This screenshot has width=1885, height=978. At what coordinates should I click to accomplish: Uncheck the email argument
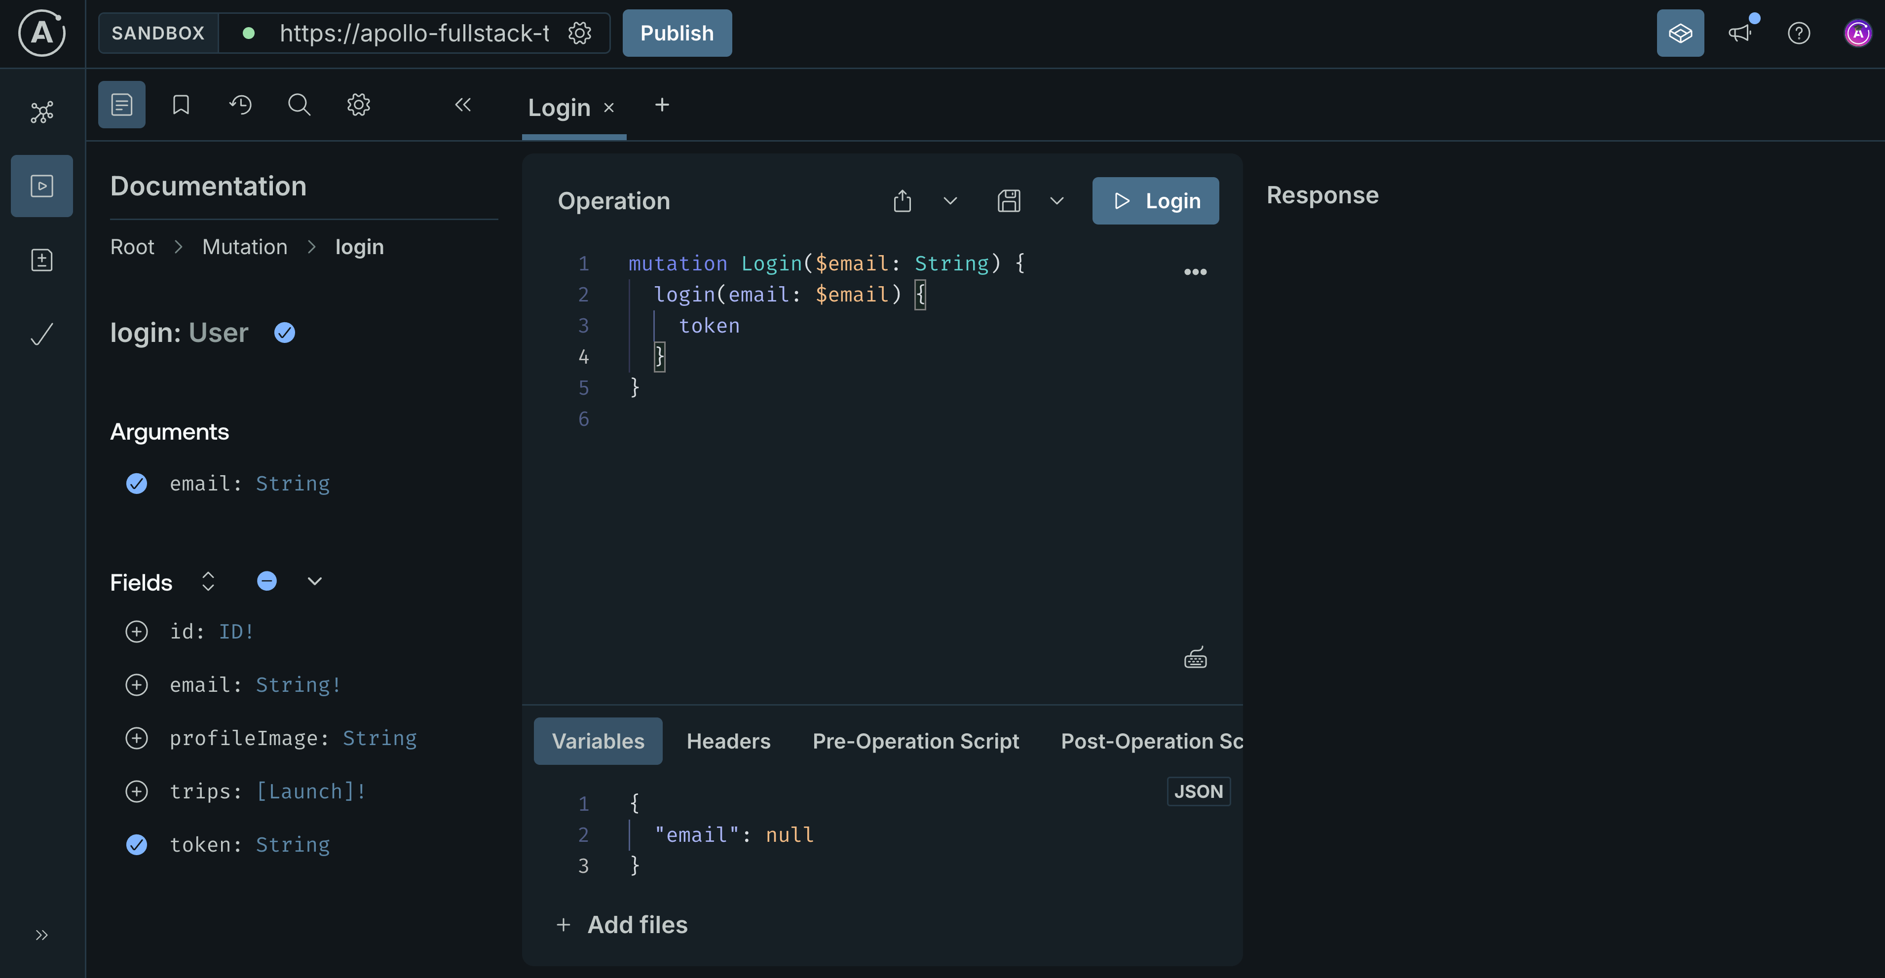click(x=136, y=484)
